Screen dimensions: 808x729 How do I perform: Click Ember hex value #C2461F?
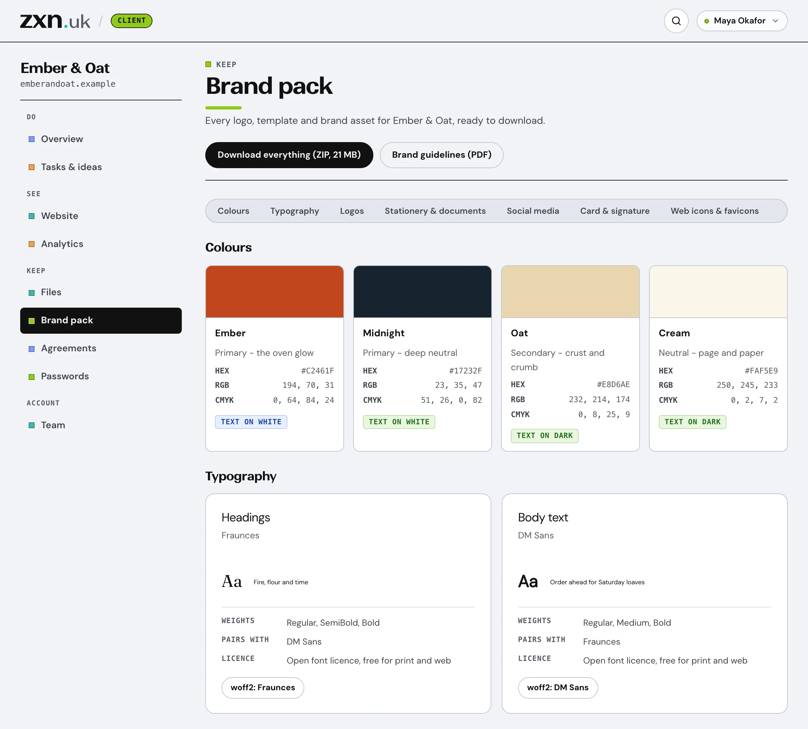coord(318,371)
